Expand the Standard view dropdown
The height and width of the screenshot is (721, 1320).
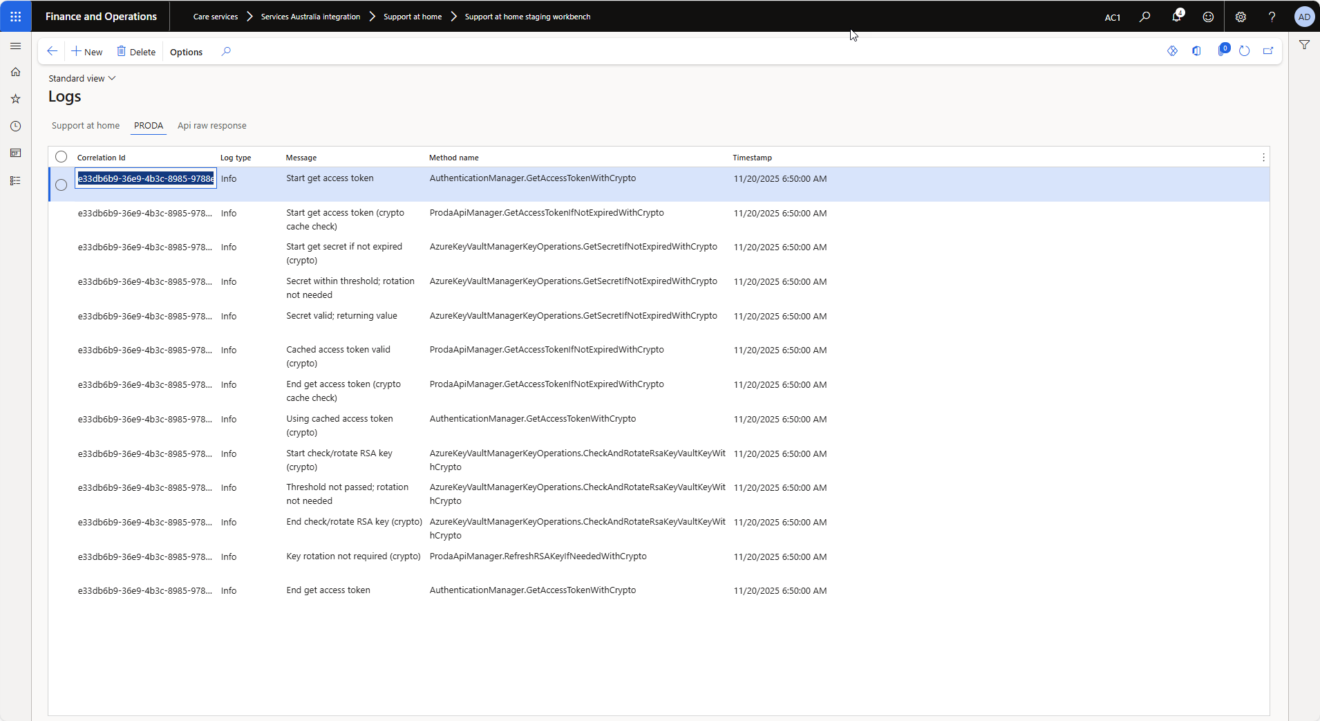point(82,78)
